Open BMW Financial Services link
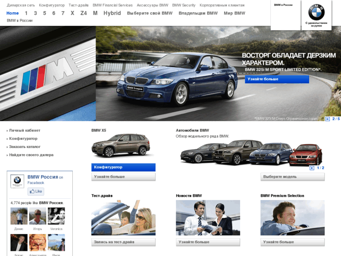Viewport: 341px width, 256px height. coord(113,5)
